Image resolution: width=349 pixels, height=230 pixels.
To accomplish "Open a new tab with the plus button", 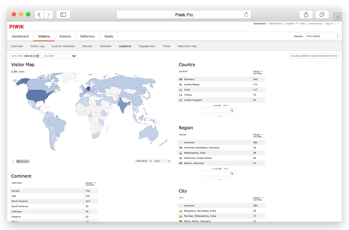I will pos(338,17).
